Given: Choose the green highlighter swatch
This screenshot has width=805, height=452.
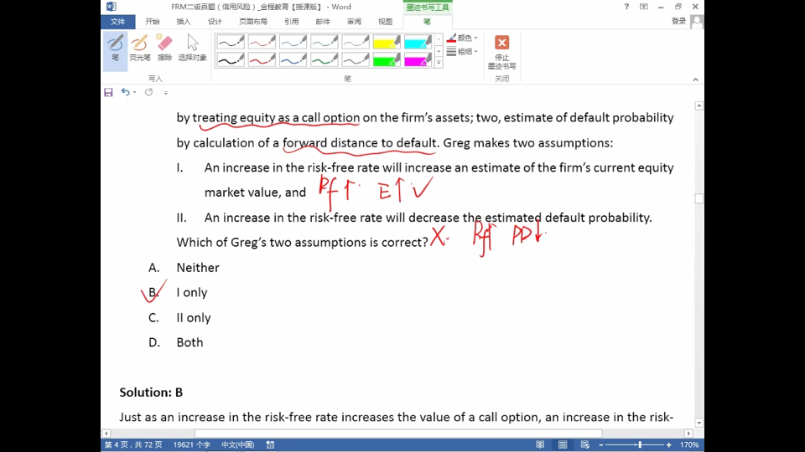Looking at the screenshot, I should pos(387,60).
